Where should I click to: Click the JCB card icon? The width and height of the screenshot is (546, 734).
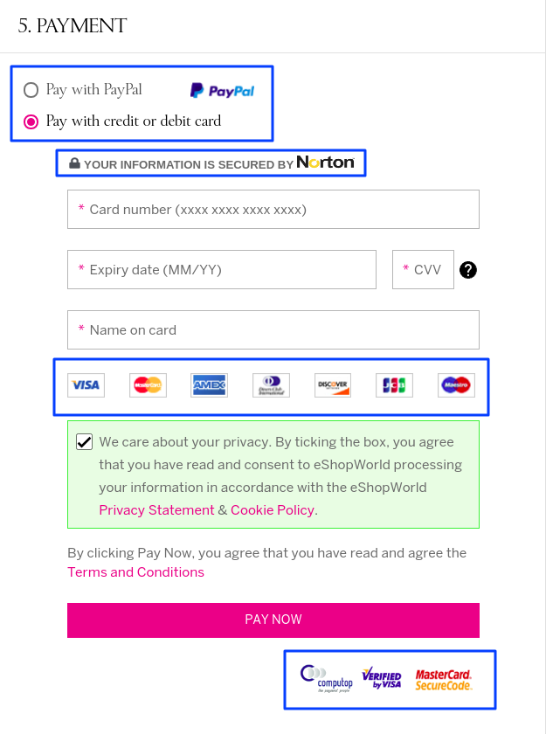[x=394, y=384]
